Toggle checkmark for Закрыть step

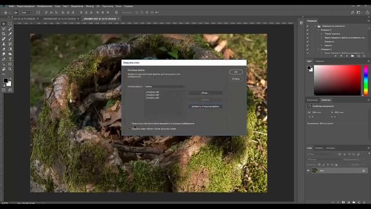(308, 45)
